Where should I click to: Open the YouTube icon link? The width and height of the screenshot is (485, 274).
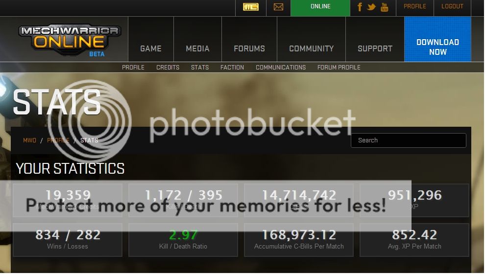tap(385, 7)
